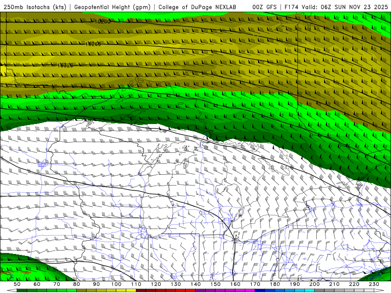Click the 230 knot legend value

pyautogui.click(x=374, y=284)
